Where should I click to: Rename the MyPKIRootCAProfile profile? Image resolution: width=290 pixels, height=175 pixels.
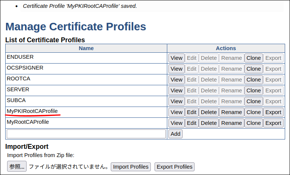click(231, 112)
